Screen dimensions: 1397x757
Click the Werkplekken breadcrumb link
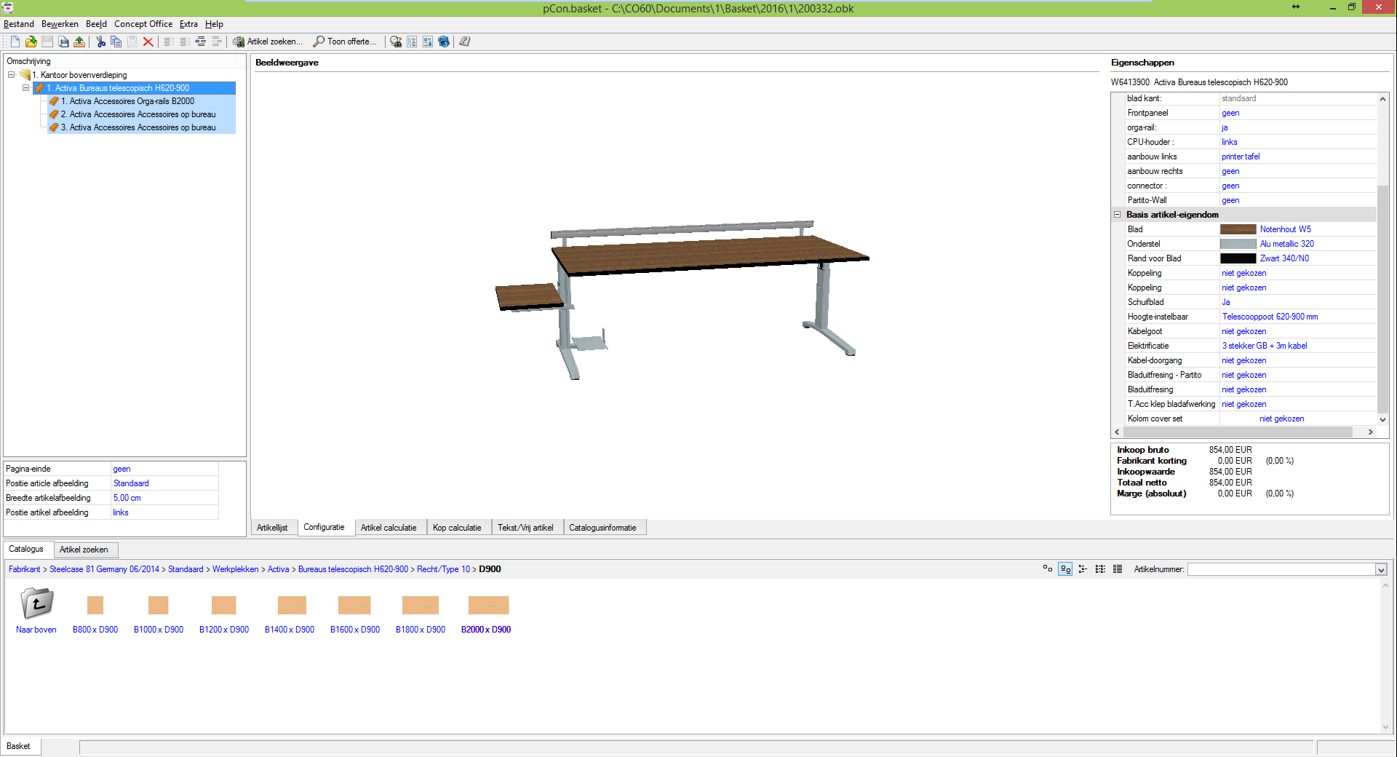[x=235, y=569]
